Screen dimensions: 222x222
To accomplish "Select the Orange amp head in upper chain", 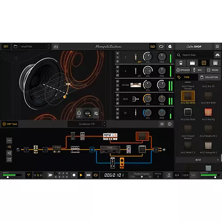I will click(110, 136).
